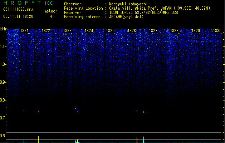Click the 1829 time marker
This screenshot has height=143, width=225.
point(196,31)
